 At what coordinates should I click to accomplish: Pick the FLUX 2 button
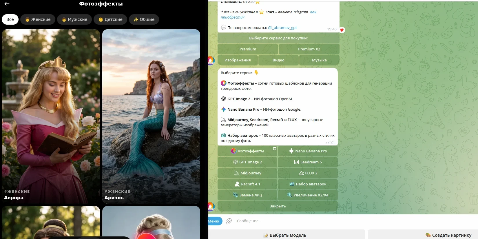pos(308,173)
